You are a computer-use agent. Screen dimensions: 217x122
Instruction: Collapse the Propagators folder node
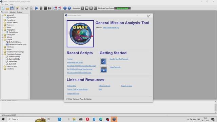(2, 30)
